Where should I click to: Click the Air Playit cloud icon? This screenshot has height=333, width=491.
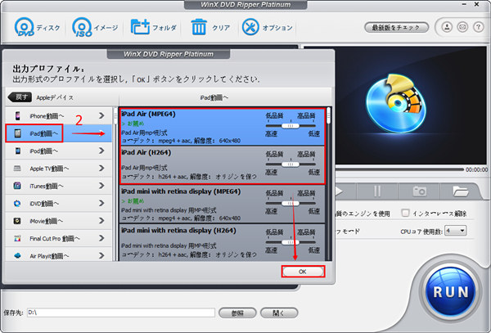click(x=17, y=256)
